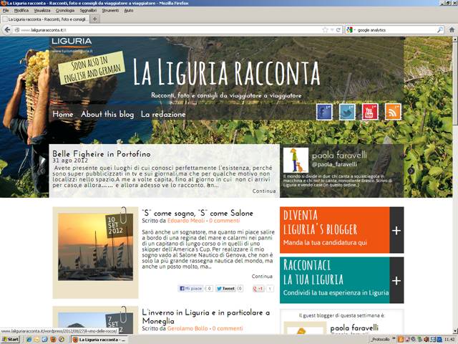The width and height of the screenshot is (458, 344).
Task: Open "S" come sogno, "S" come Salone post
Action: [198, 213]
